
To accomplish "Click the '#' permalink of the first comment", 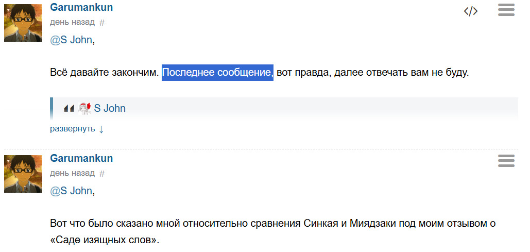I will [x=102, y=23].
